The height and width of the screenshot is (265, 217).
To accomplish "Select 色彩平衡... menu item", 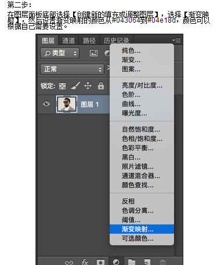I will [x=142, y=148].
